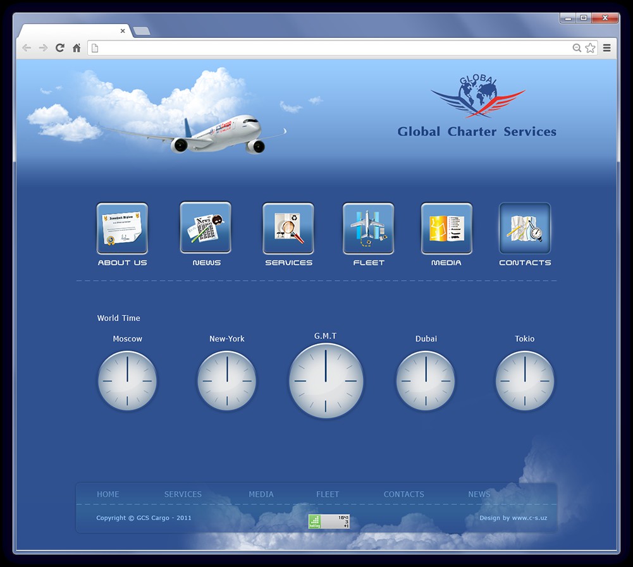Follow the Design by www.c-s.uz link

(513, 518)
